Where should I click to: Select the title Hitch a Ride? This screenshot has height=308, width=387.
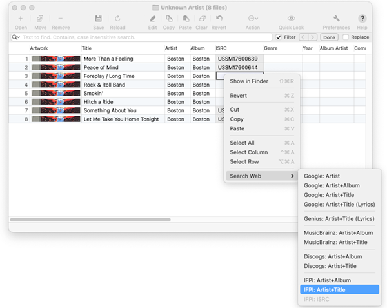[98, 102]
